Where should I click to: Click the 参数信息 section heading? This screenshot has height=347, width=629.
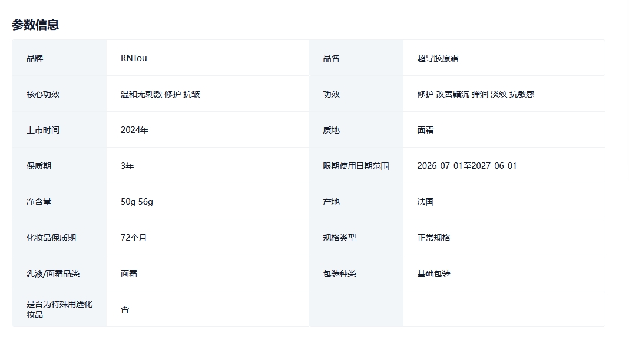(35, 25)
